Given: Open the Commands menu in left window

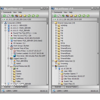Looking at the screenshot, I should click(7, 12).
